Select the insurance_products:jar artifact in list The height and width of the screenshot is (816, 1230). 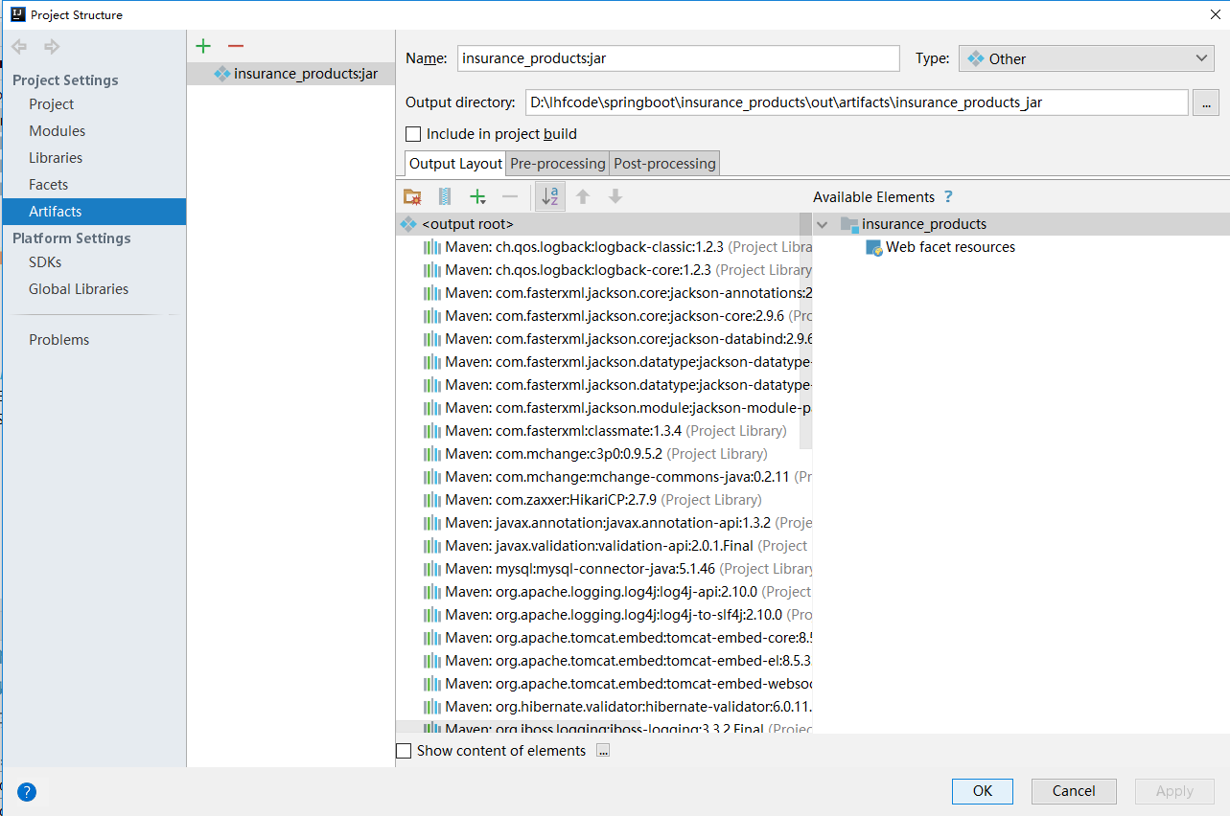point(291,74)
